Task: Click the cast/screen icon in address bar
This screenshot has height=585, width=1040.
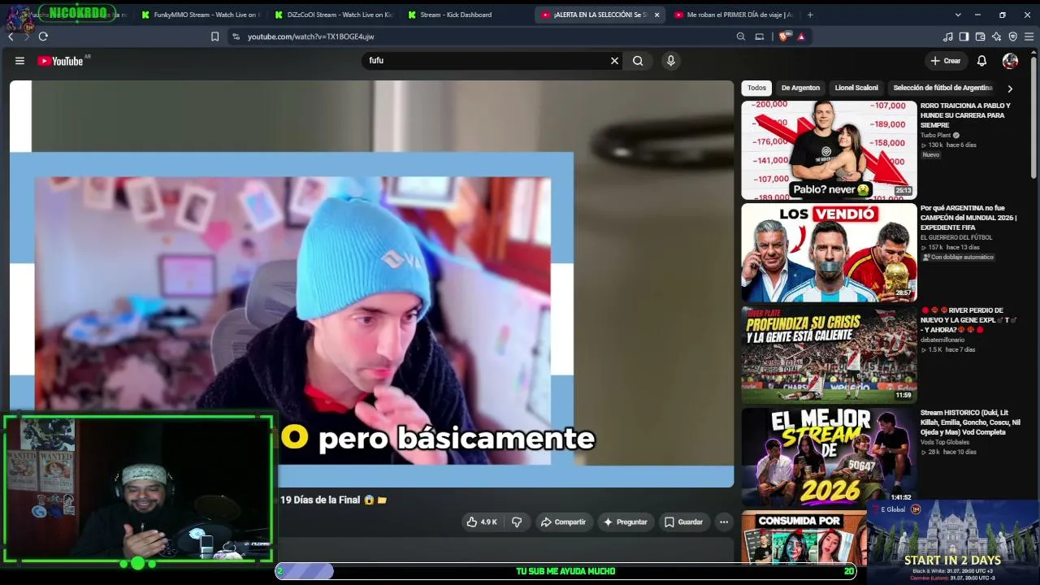Action: tap(760, 37)
